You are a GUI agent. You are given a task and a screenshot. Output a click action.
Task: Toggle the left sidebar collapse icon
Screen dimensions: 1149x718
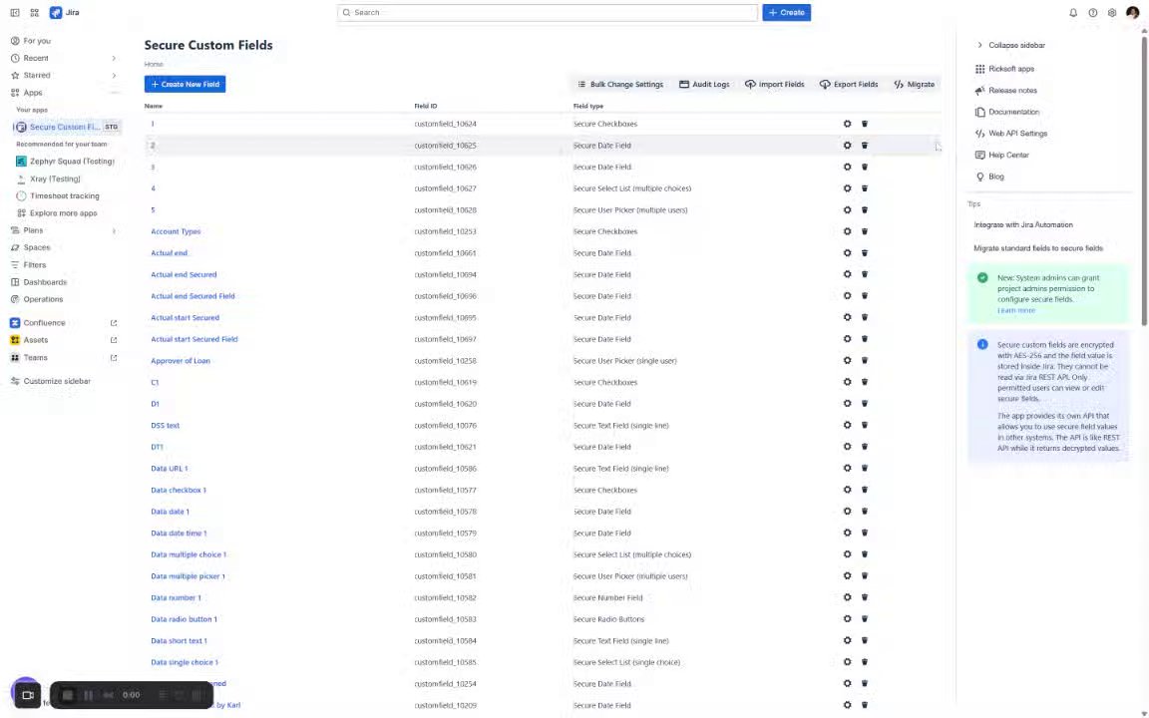click(x=15, y=12)
